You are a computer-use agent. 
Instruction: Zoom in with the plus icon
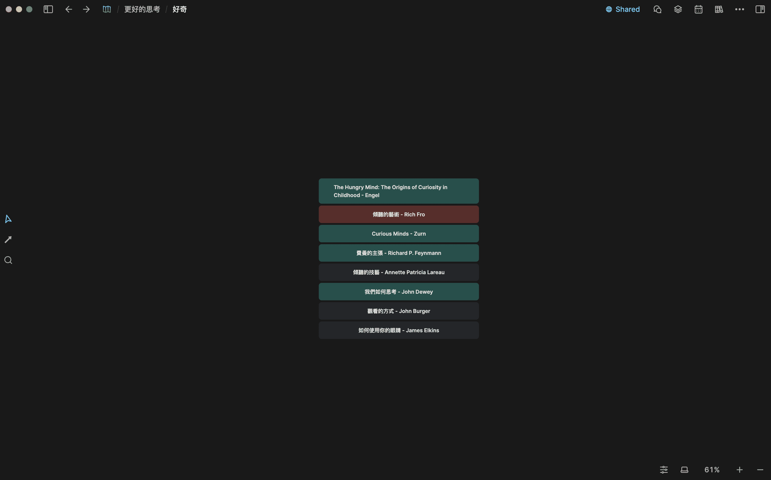click(x=739, y=469)
